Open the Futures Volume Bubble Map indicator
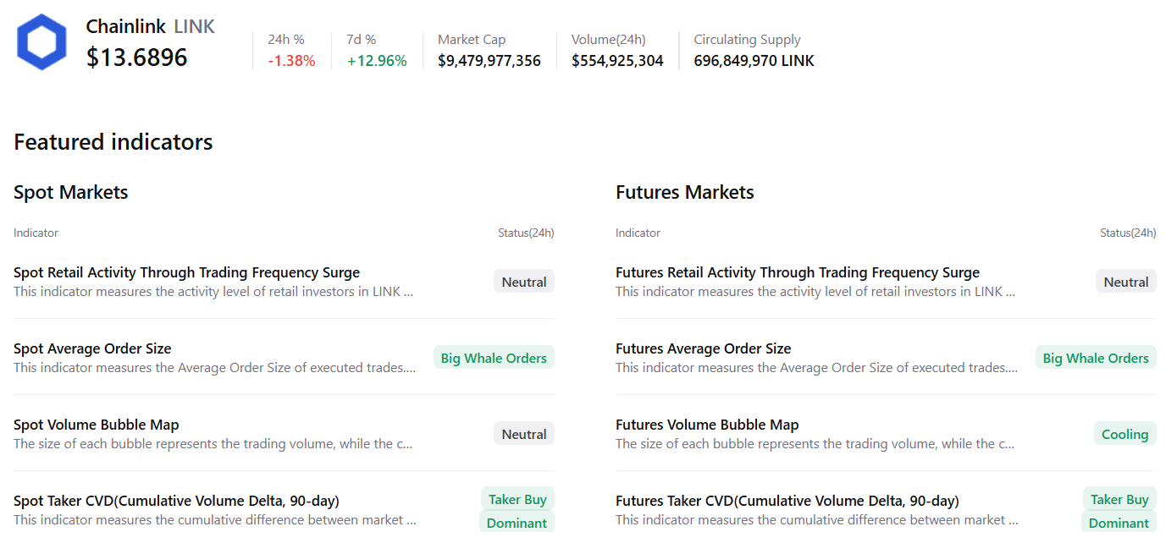The image size is (1166, 543). (706, 424)
